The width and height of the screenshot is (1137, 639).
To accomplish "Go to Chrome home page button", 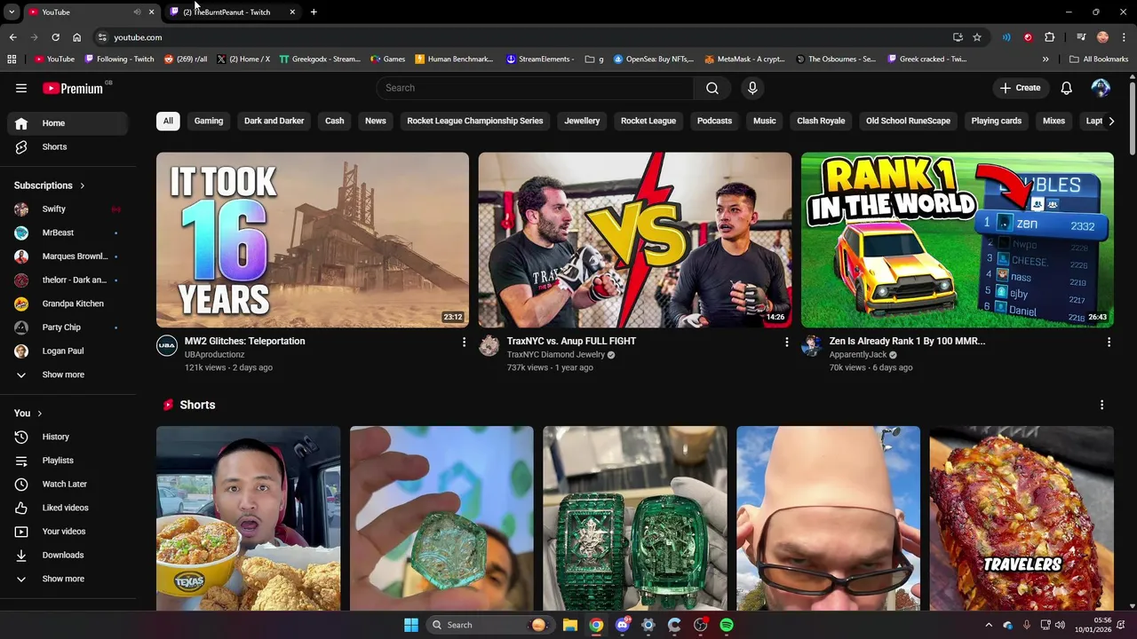I will [x=77, y=37].
